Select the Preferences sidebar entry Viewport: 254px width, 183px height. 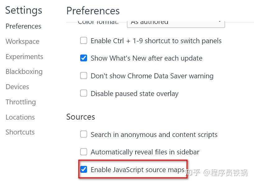point(23,26)
